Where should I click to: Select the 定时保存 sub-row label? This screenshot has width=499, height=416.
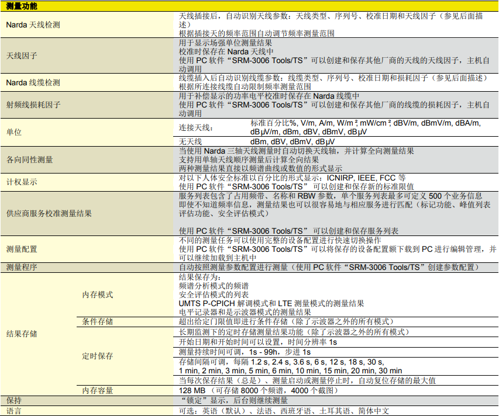[x=97, y=356]
